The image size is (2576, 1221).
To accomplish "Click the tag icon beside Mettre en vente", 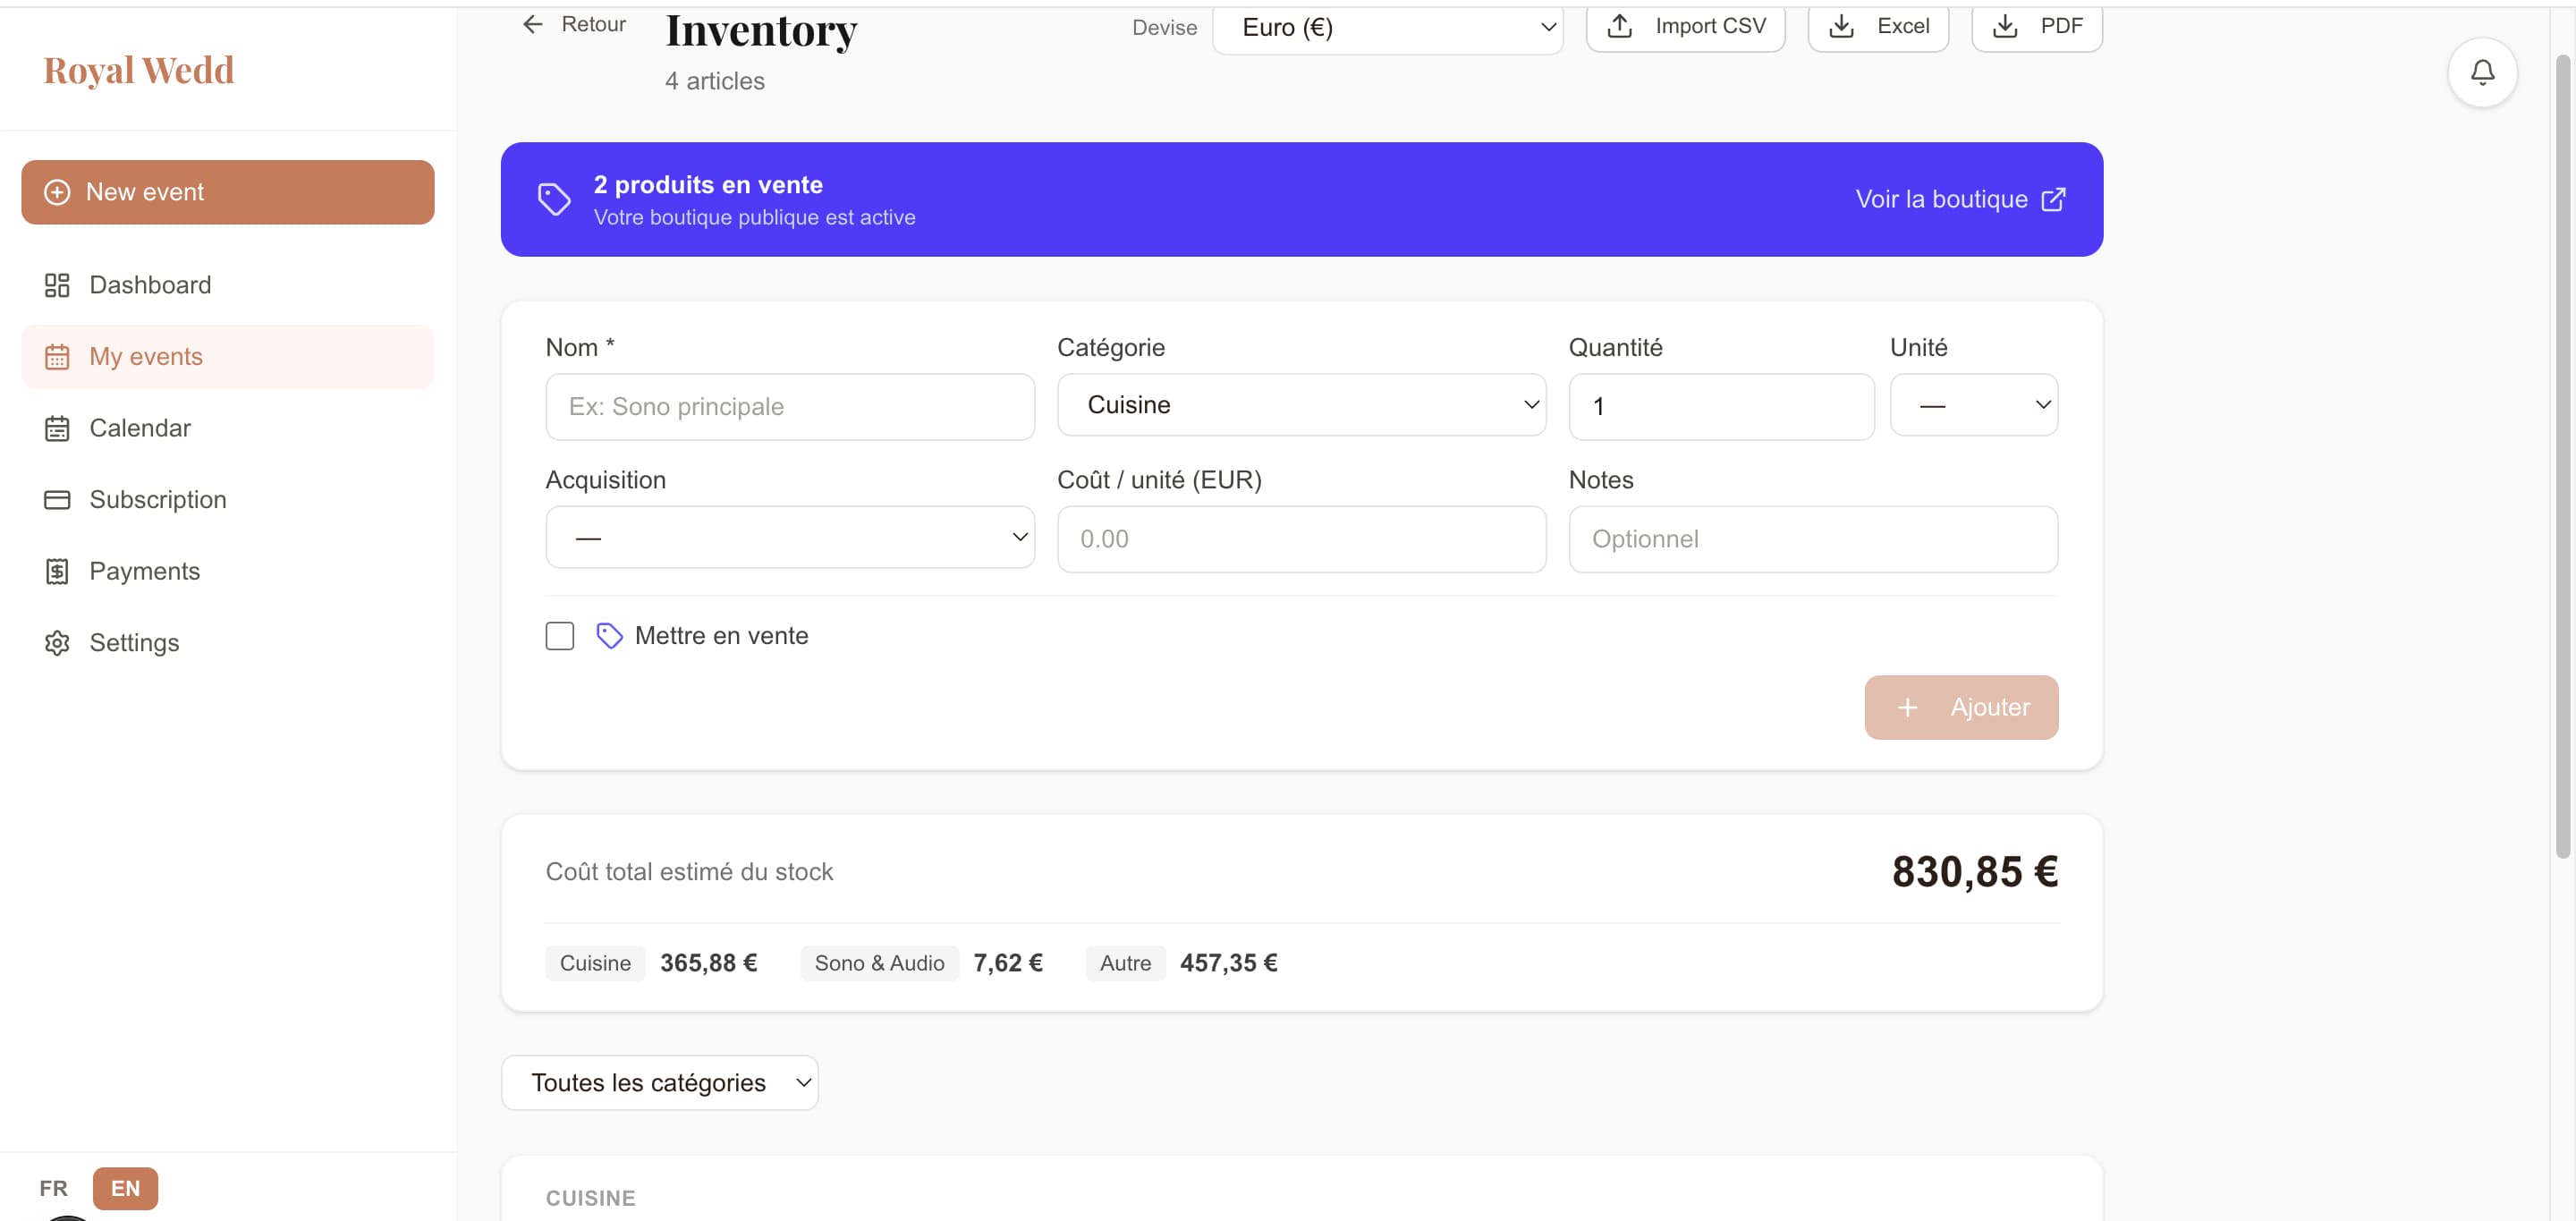I will [x=609, y=635].
